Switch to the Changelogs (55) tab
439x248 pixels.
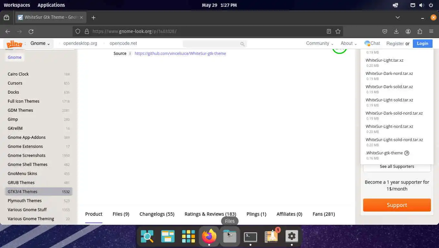click(x=157, y=214)
